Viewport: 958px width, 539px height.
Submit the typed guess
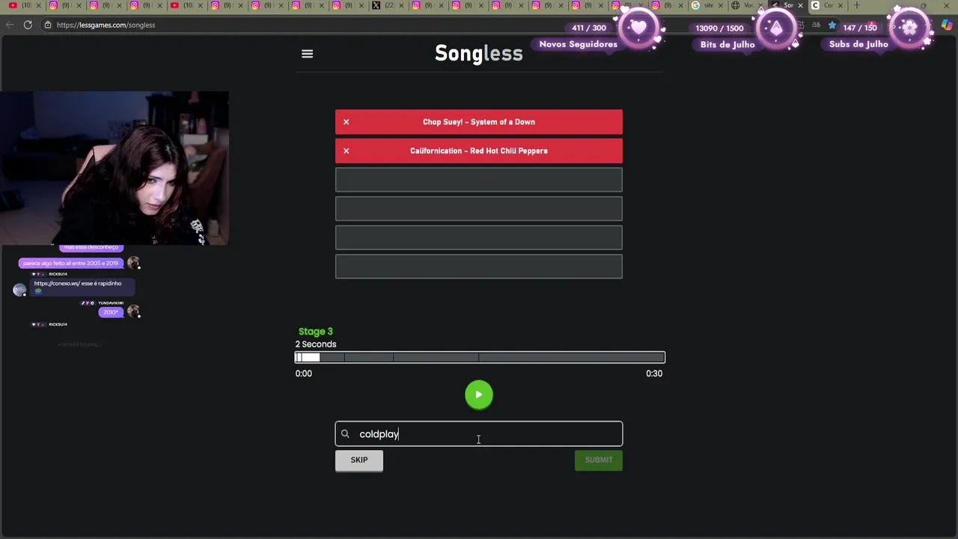[599, 460]
